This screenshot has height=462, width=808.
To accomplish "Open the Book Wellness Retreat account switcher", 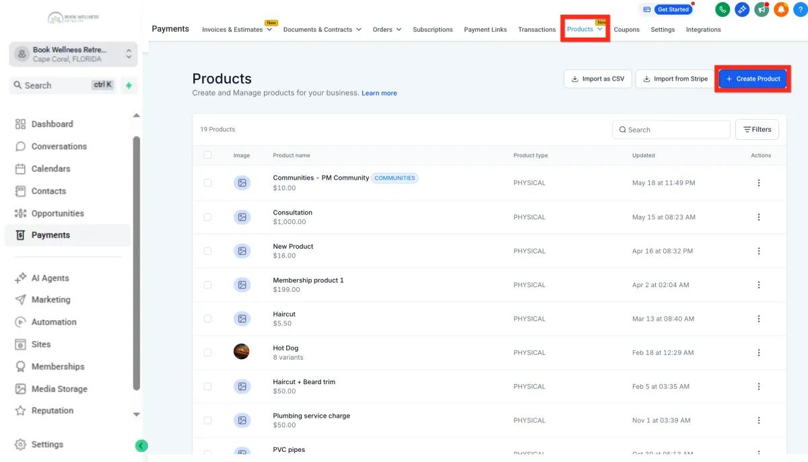I will pyautogui.click(x=73, y=54).
